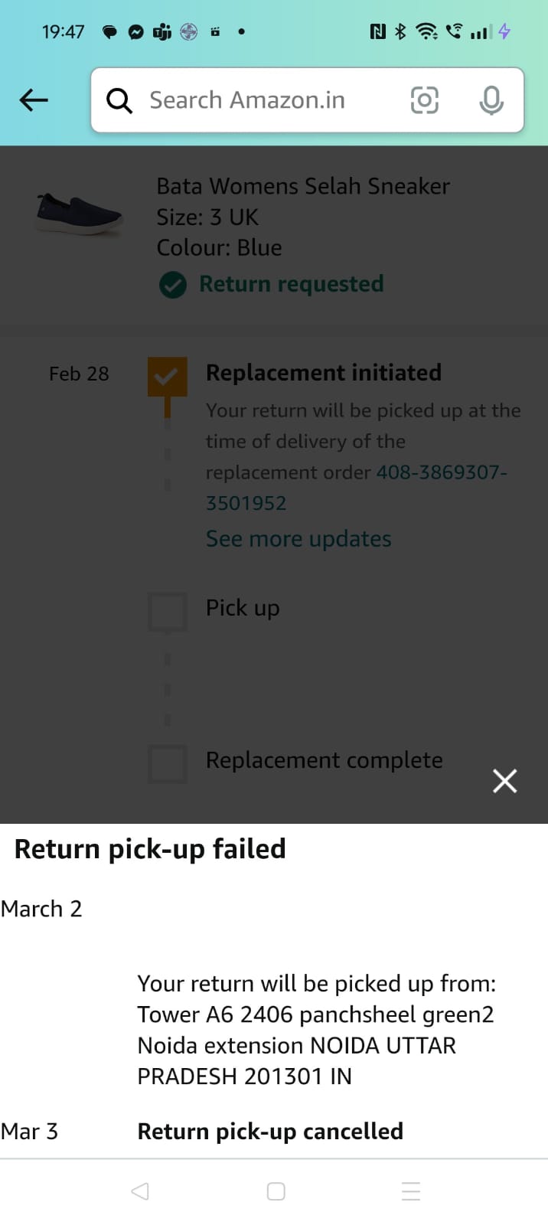
Task: Click the Replacement complete step checkbox
Action: pos(167,763)
